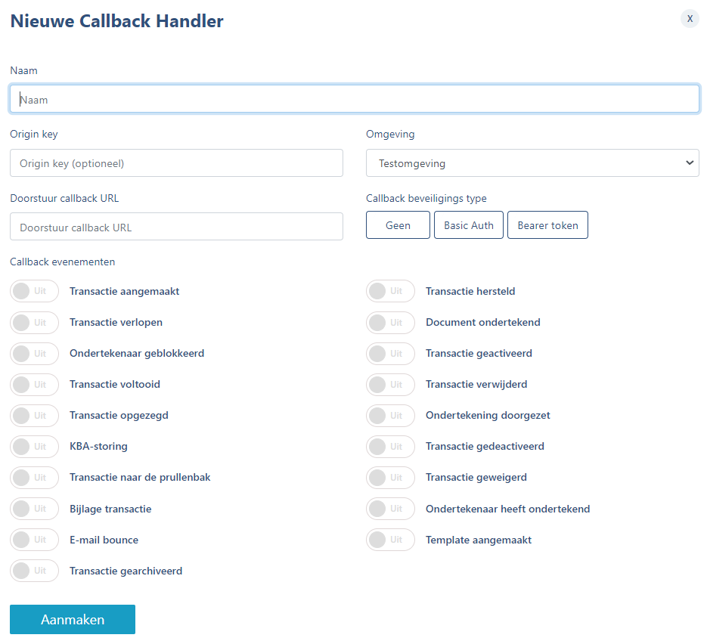Toggle Transactie gearchiveerd event
Image resolution: width=707 pixels, height=644 pixels.
(x=34, y=571)
